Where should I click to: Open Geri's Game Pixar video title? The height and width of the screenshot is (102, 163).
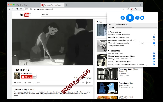click(126, 97)
